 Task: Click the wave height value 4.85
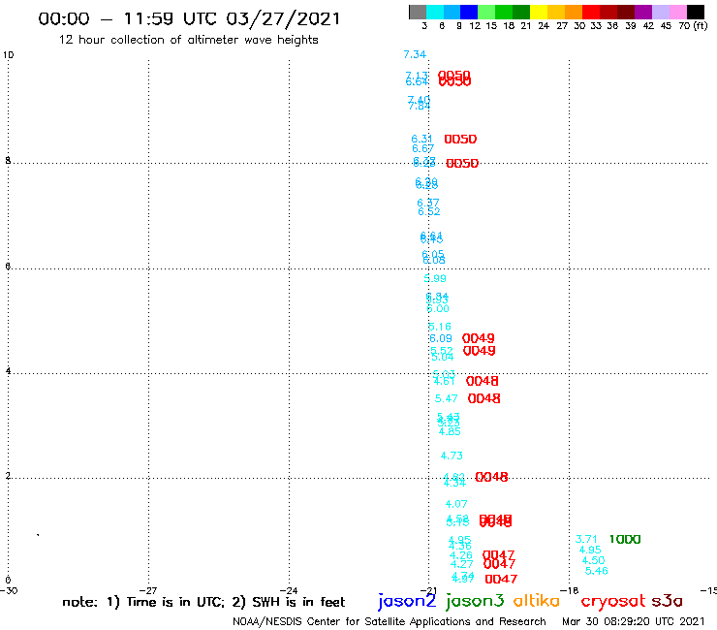[x=450, y=431]
